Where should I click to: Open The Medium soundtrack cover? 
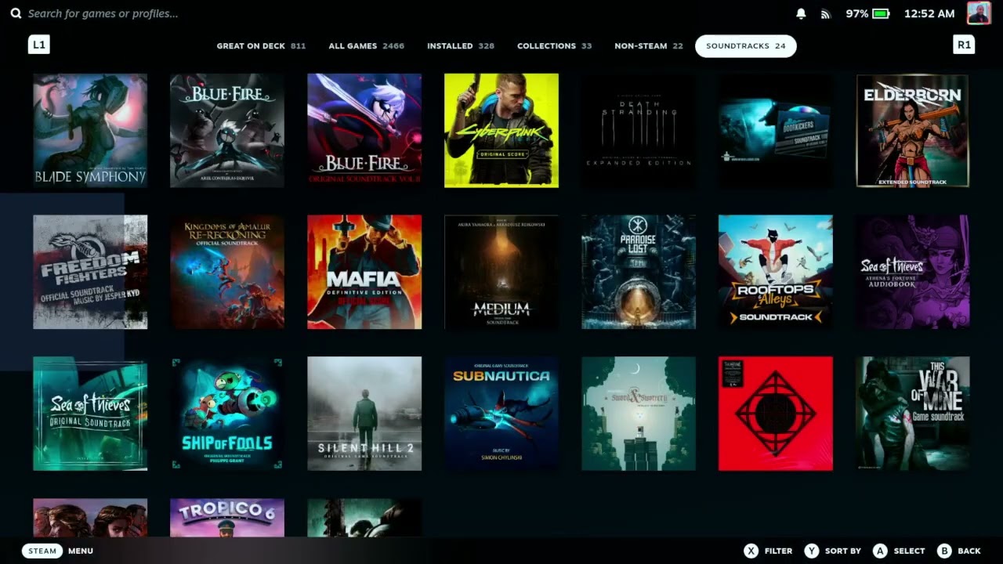point(501,272)
